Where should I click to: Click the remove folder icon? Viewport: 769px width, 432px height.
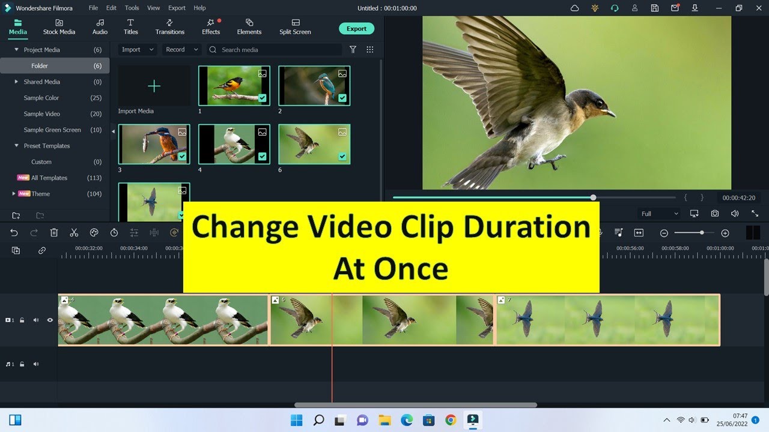(x=40, y=215)
